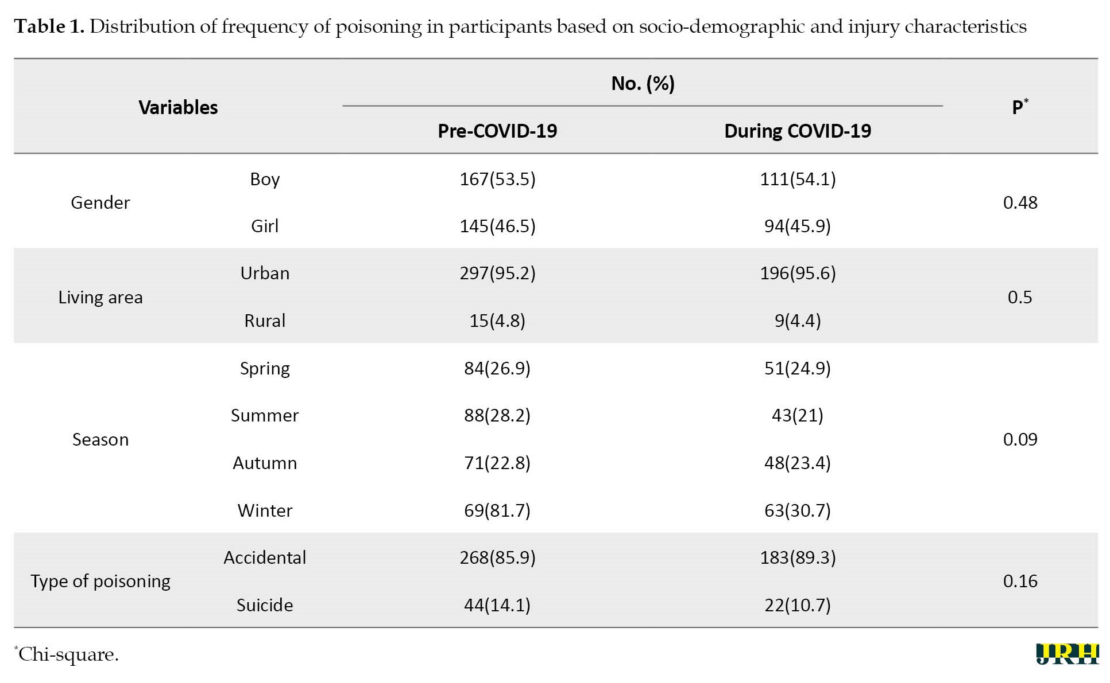Viewport: 1110px width, 683px height.
Task: Select the Winter pre-COVID value 69(81.7)
Action: pyautogui.click(x=497, y=510)
